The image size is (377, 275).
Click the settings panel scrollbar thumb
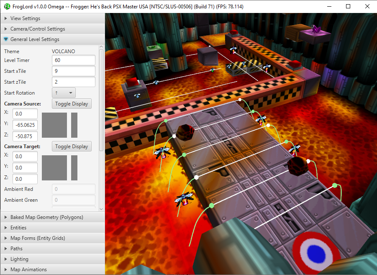(101, 100)
